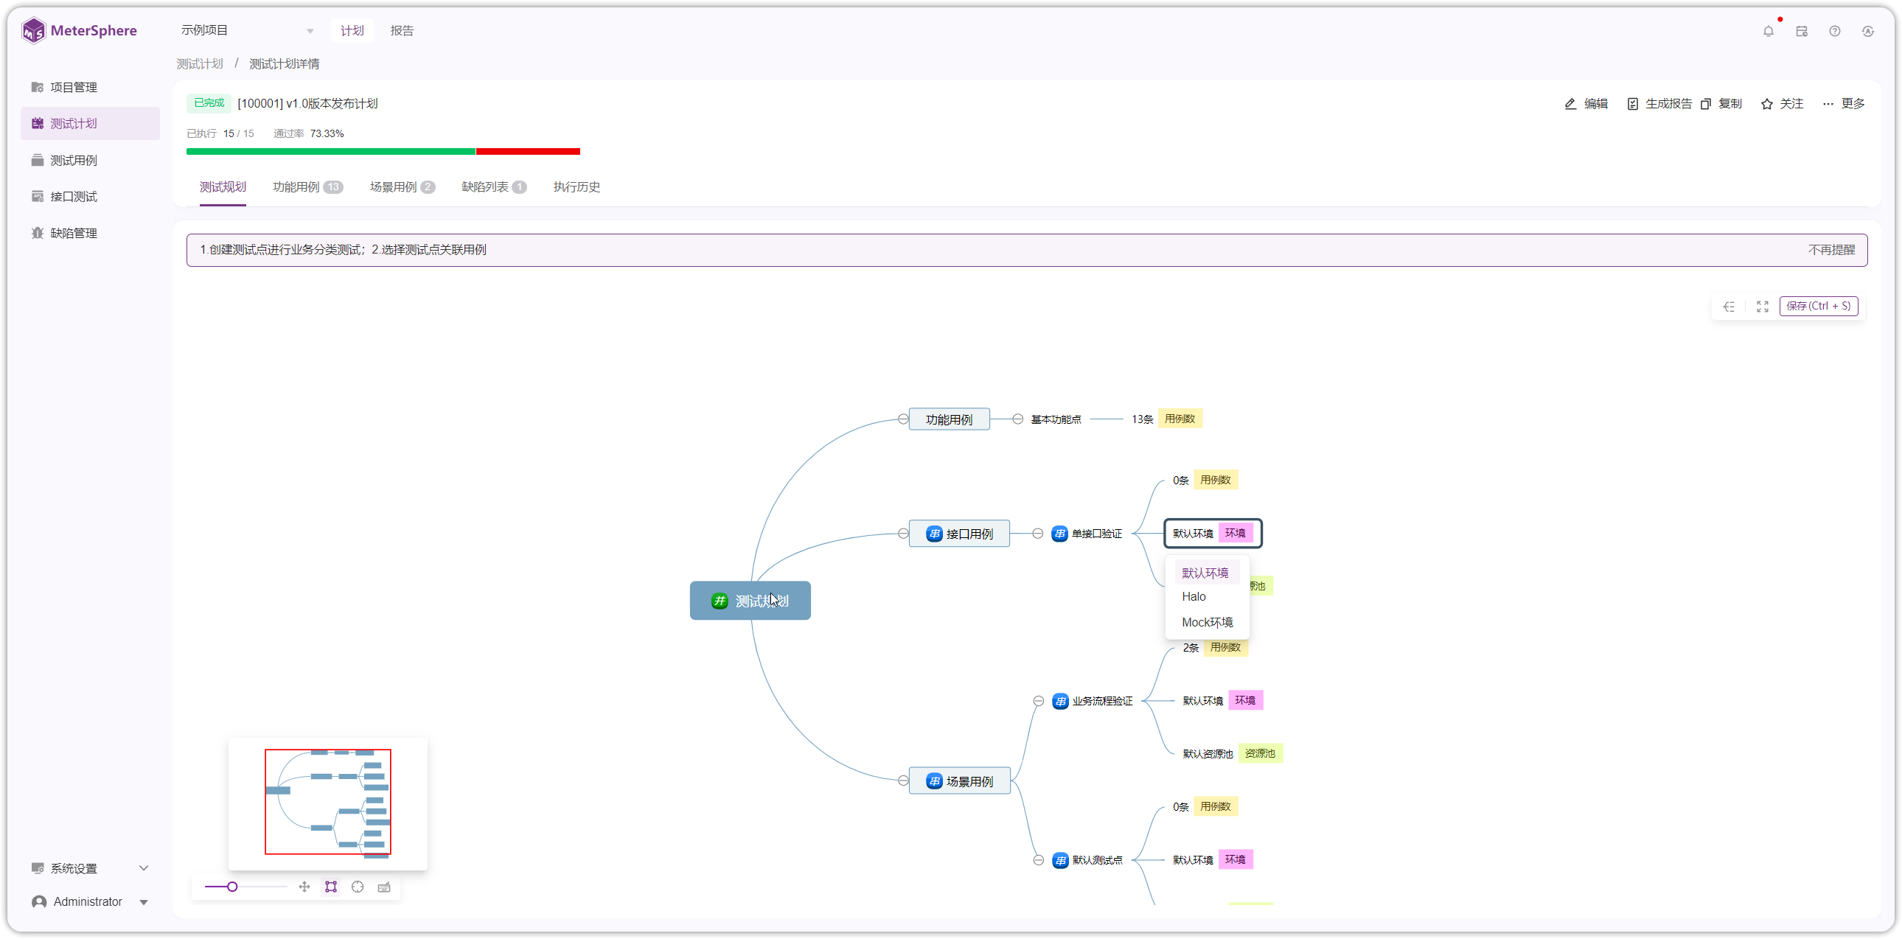
Task: Click the 编辑 pencil button
Action: (x=1586, y=103)
